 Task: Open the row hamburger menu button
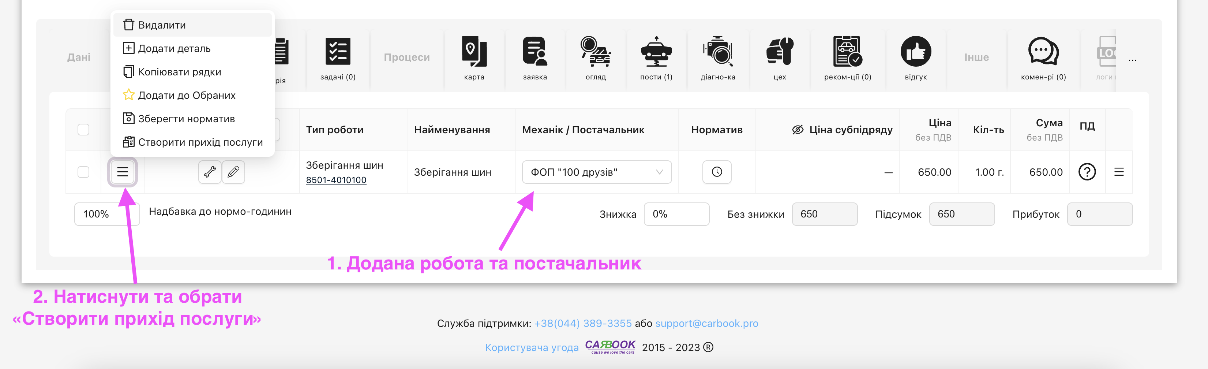click(123, 172)
